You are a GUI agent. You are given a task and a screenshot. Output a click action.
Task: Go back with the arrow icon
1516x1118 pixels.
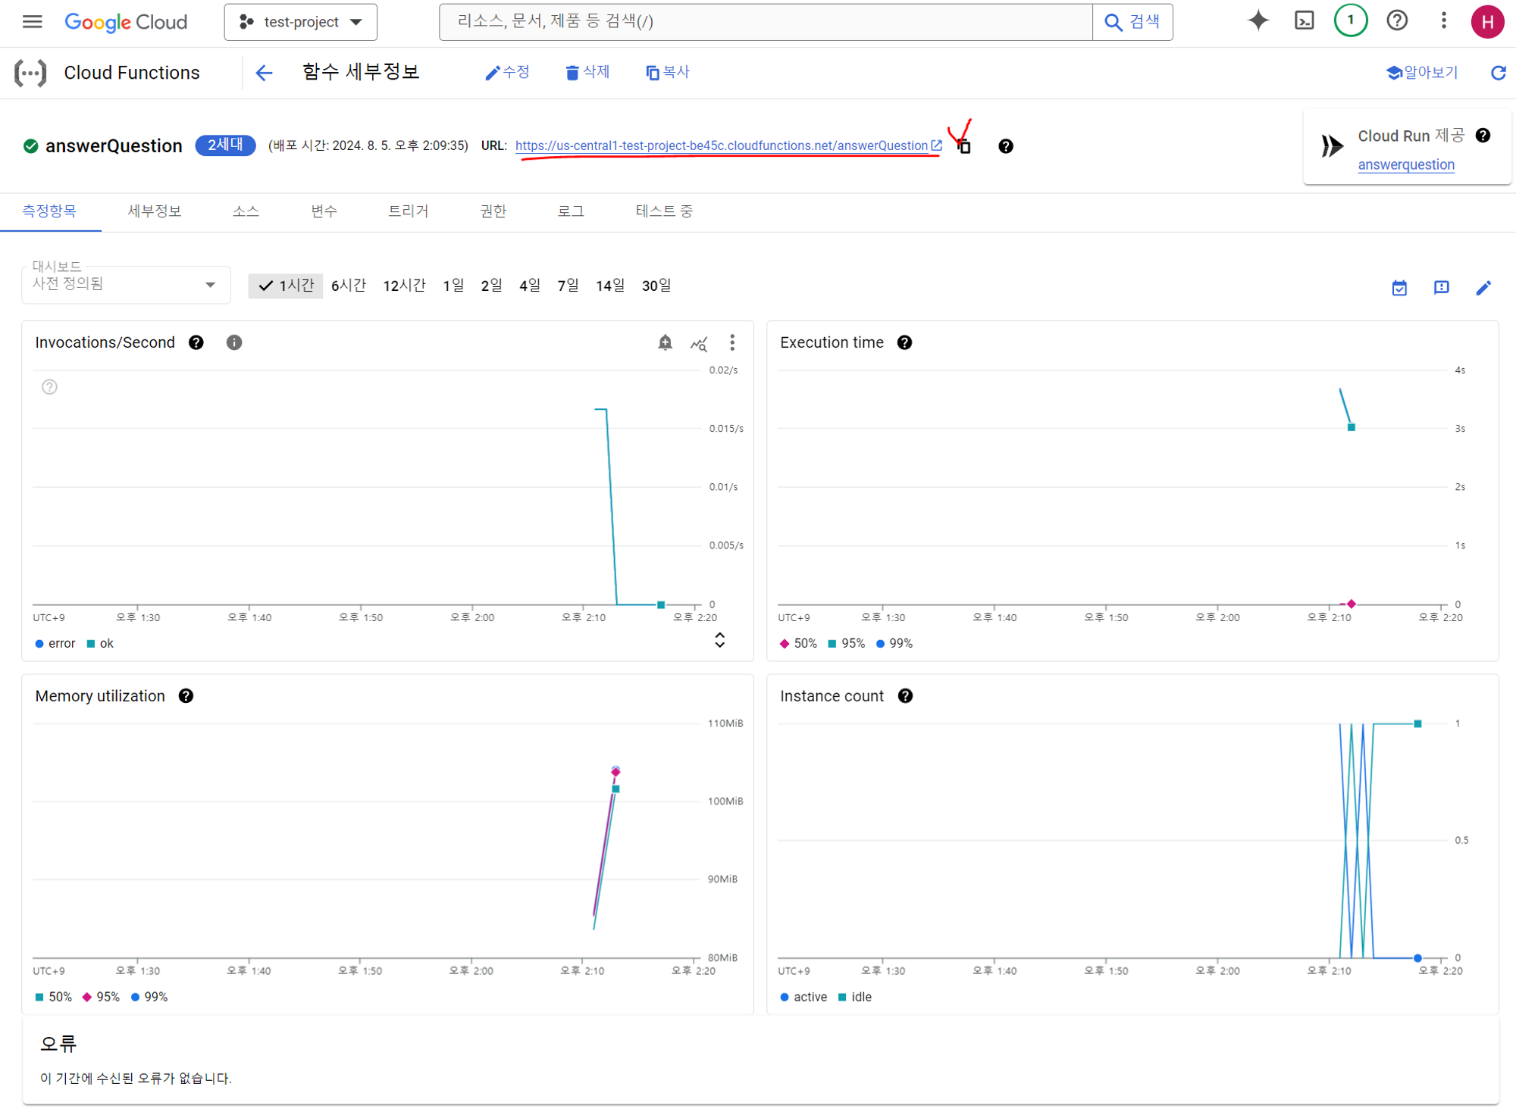264,73
